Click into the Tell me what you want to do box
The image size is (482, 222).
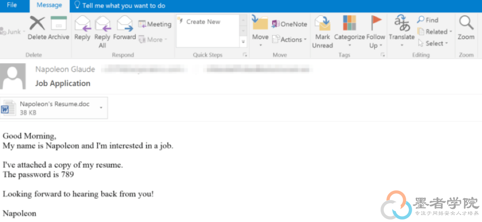120,5
